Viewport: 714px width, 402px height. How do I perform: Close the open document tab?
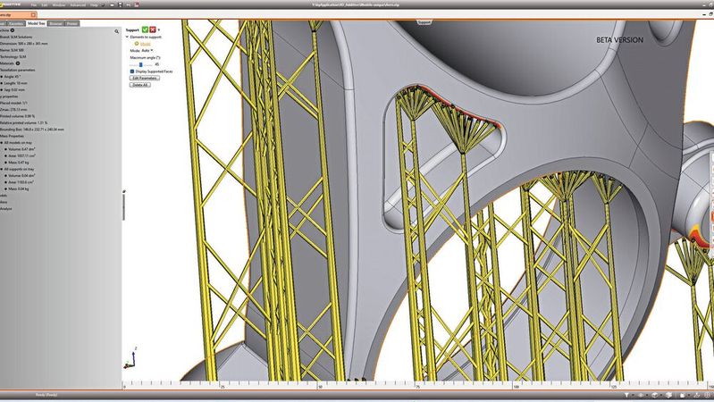(x=33, y=15)
